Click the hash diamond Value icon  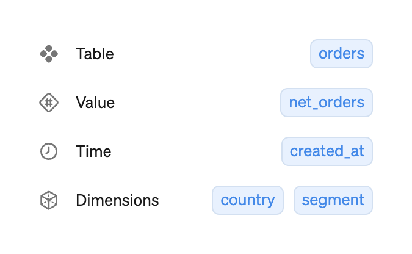click(49, 103)
